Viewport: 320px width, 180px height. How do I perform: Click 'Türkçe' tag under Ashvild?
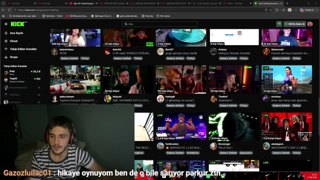[138, 58]
